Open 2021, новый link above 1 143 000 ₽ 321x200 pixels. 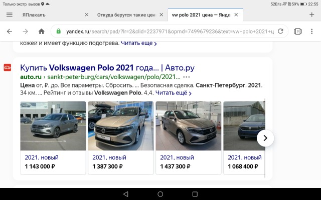(x=42, y=157)
